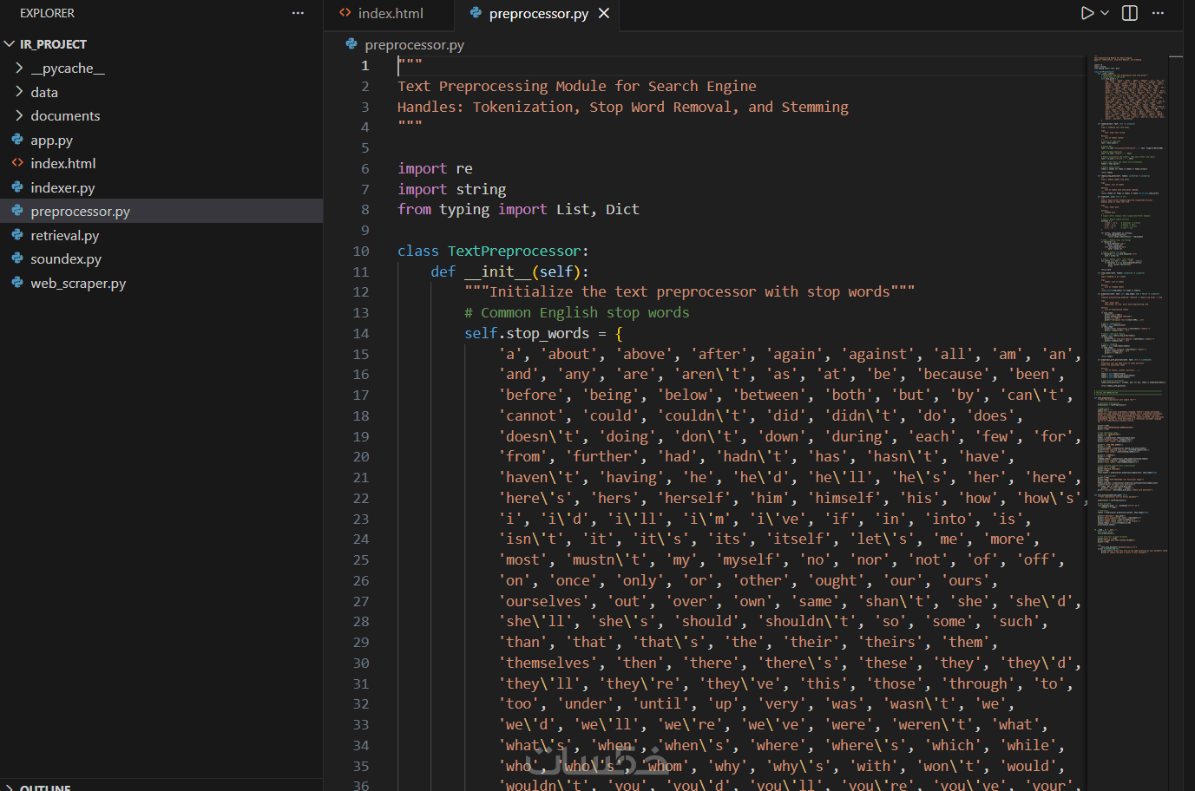Open index.html from the file tree
The image size is (1195, 791).
click(x=63, y=163)
